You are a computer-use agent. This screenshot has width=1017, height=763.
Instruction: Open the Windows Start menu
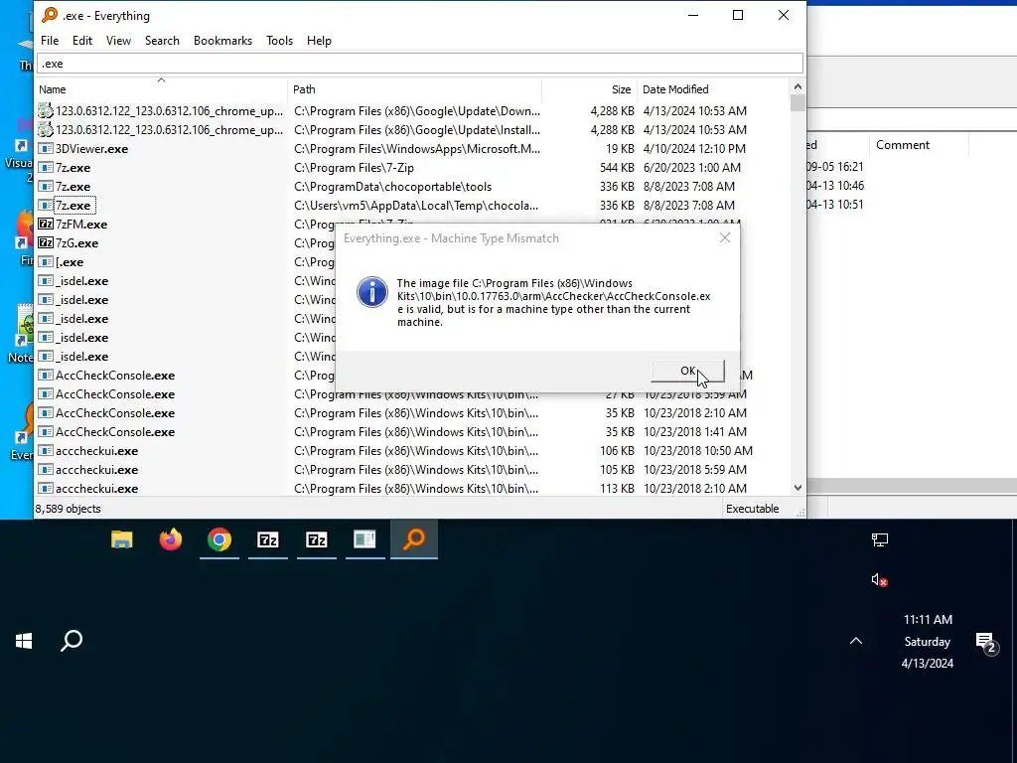coord(24,641)
